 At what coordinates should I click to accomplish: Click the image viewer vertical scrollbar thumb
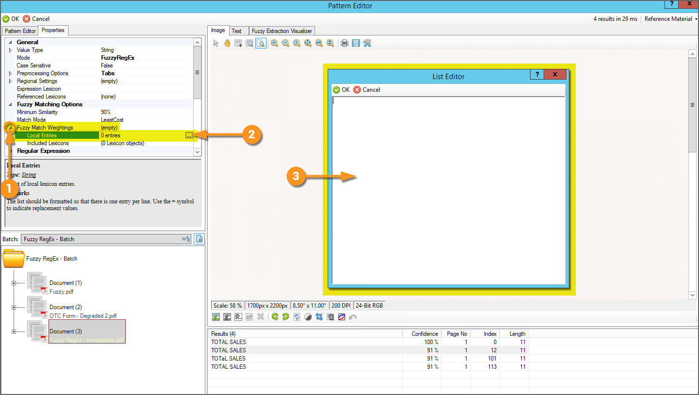pos(693,104)
